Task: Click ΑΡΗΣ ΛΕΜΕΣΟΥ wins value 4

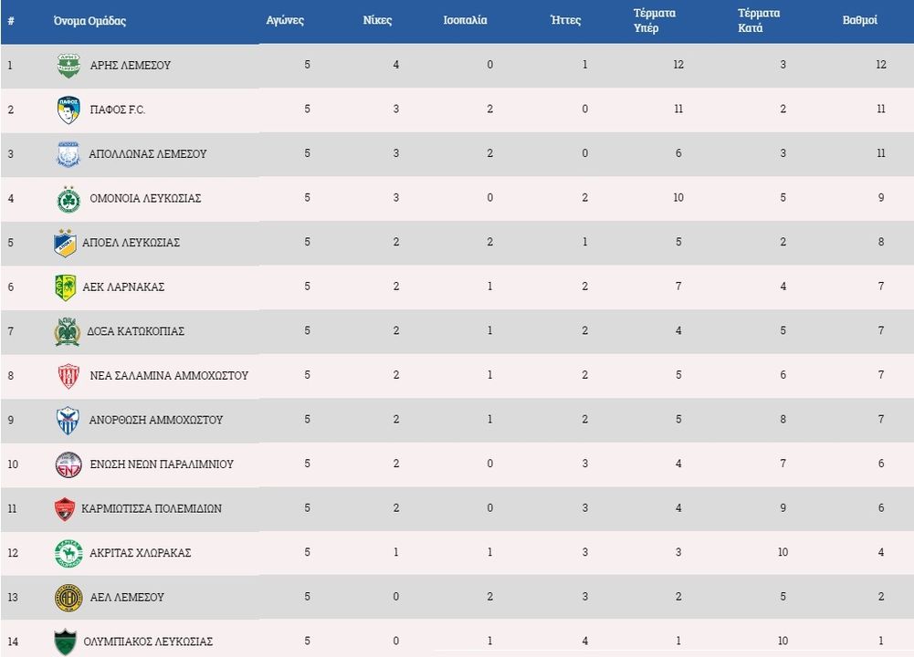Action: click(395, 65)
